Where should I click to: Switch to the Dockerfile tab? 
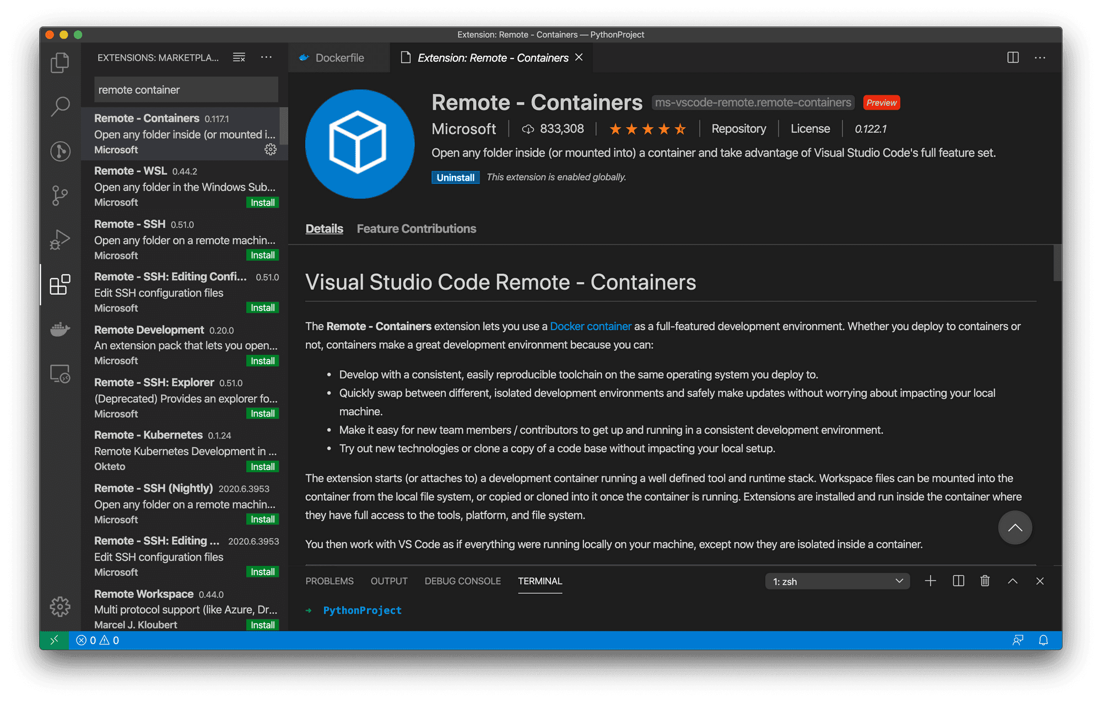(x=339, y=57)
